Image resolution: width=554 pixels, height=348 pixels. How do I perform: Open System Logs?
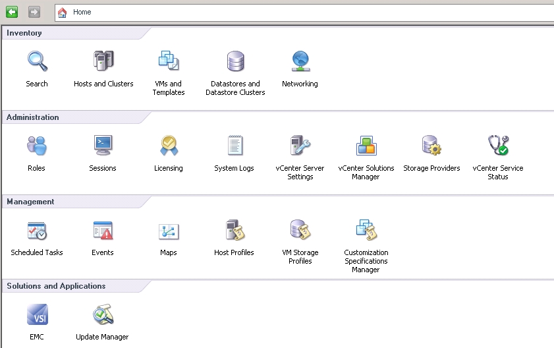coord(235,146)
